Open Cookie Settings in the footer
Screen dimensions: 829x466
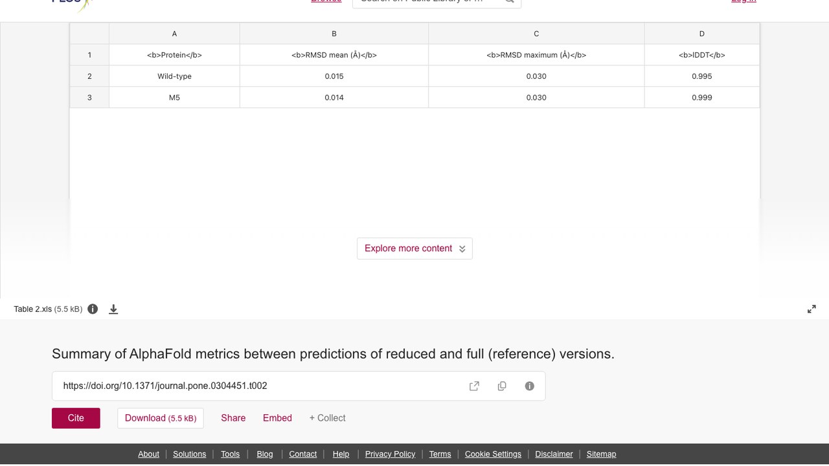click(493, 454)
